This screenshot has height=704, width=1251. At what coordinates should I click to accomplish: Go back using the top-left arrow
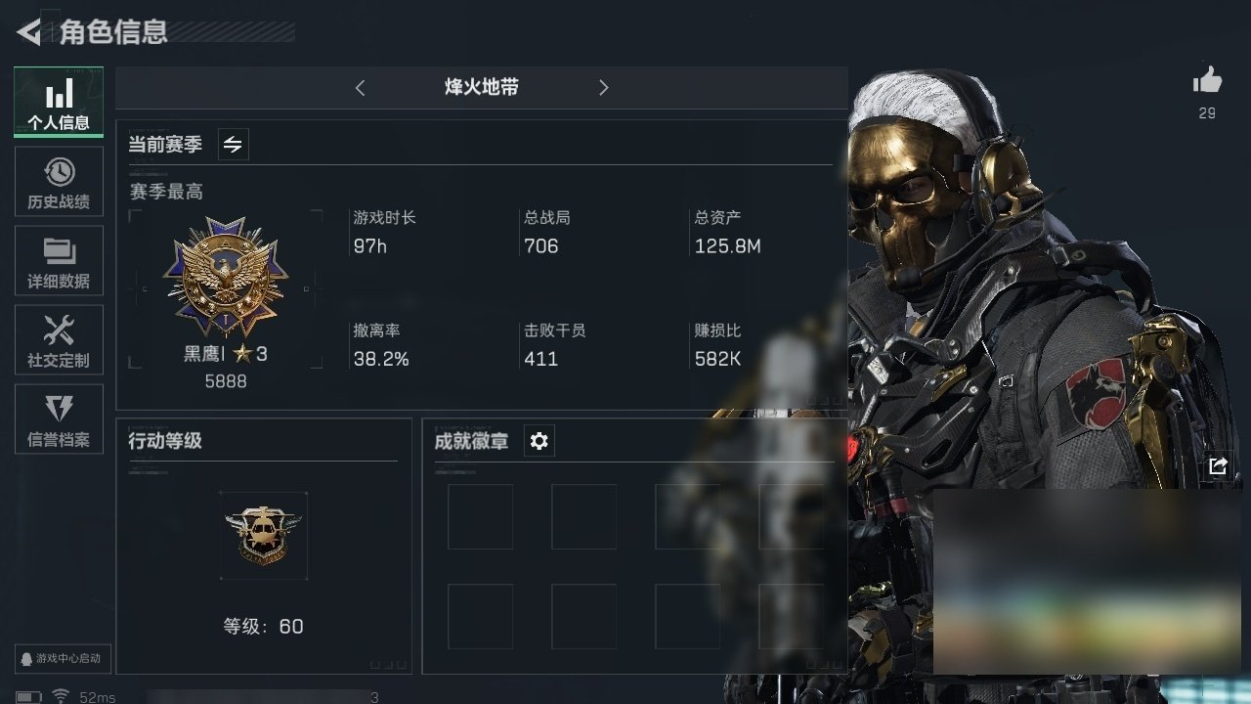(29, 32)
